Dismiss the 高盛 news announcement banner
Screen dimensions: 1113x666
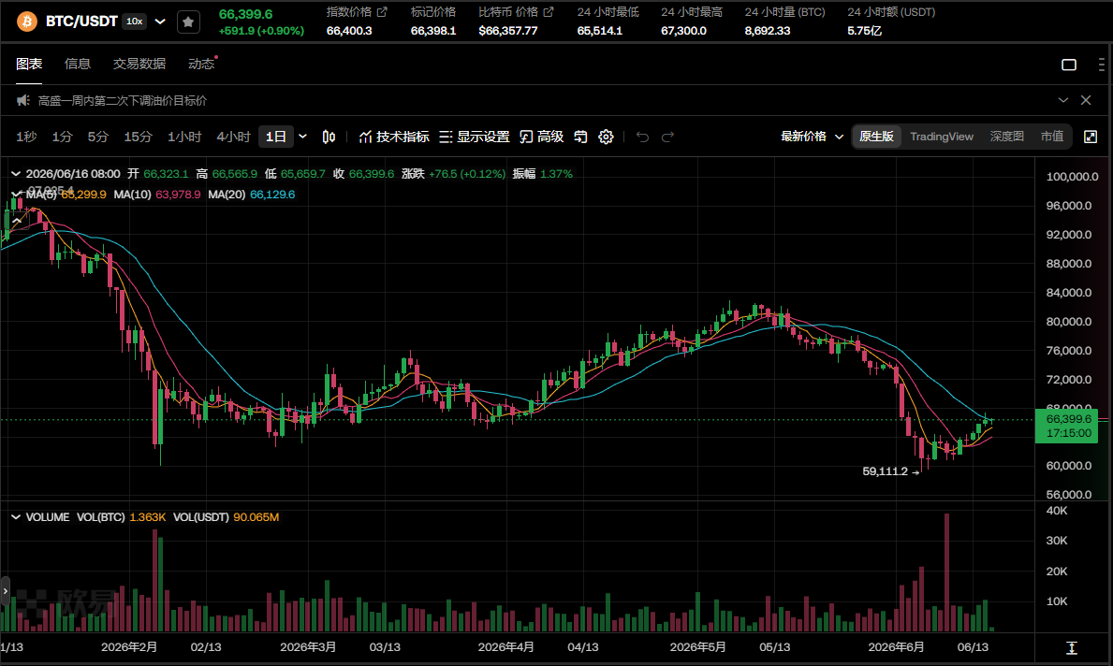[1086, 100]
